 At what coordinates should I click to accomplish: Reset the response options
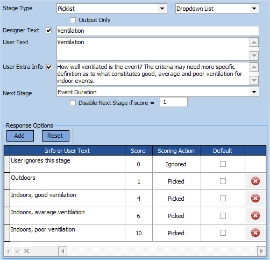coord(55,136)
